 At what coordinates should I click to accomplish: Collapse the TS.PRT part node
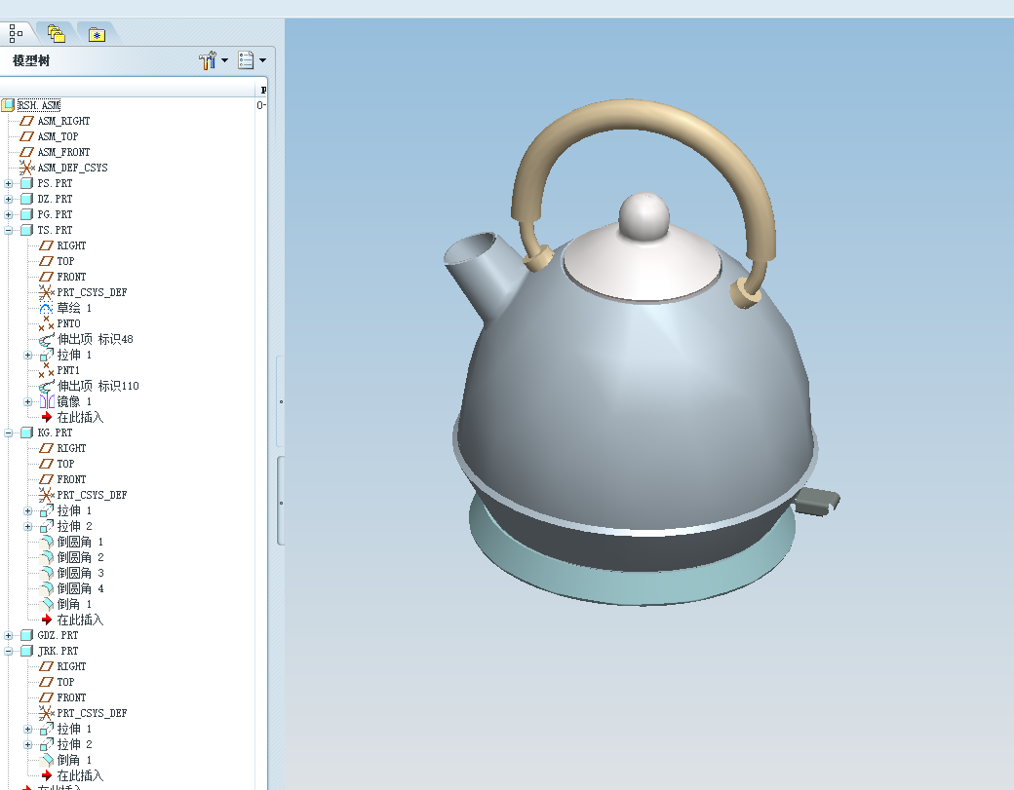(x=9, y=230)
